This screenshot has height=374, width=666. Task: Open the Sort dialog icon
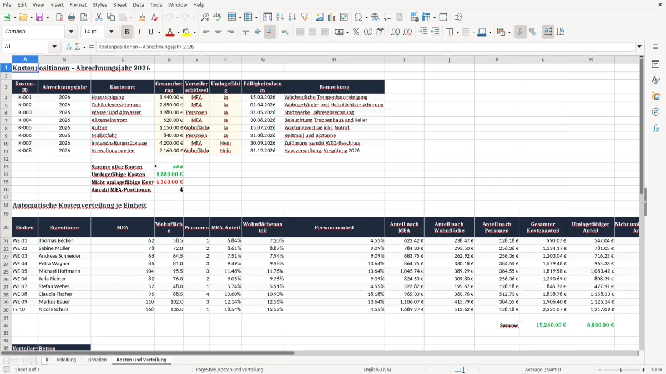pyautogui.click(x=268, y=17)
